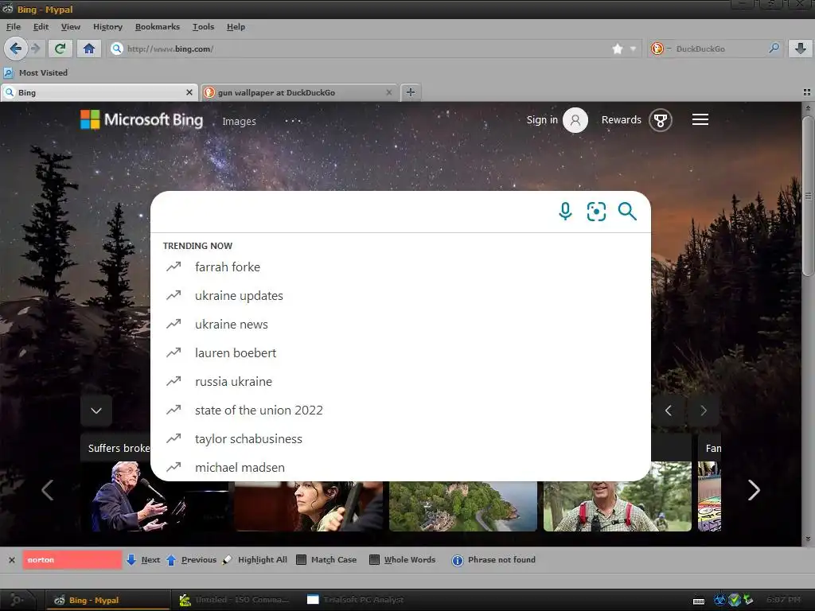
Task: Close the Bing tab
Action: (x=189, y=92)
